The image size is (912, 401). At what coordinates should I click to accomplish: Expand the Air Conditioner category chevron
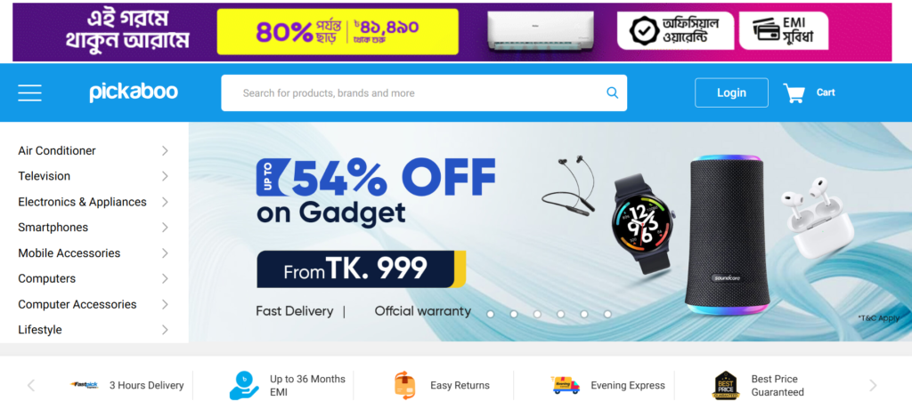point(165,151)
